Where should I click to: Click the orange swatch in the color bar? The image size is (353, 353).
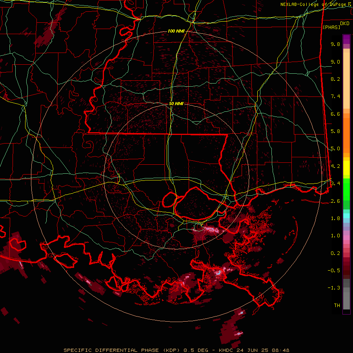pyautogui.click(x=346, y=135)
